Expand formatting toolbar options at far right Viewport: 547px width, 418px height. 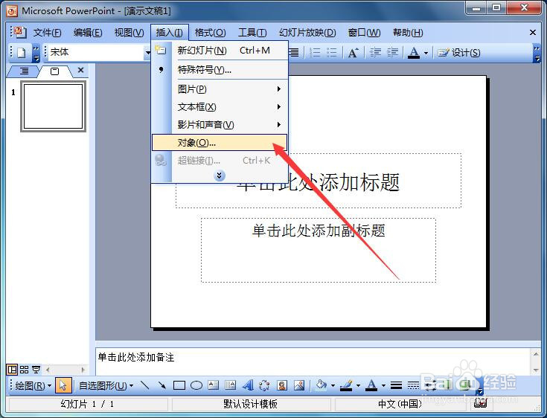click(537, 53)
